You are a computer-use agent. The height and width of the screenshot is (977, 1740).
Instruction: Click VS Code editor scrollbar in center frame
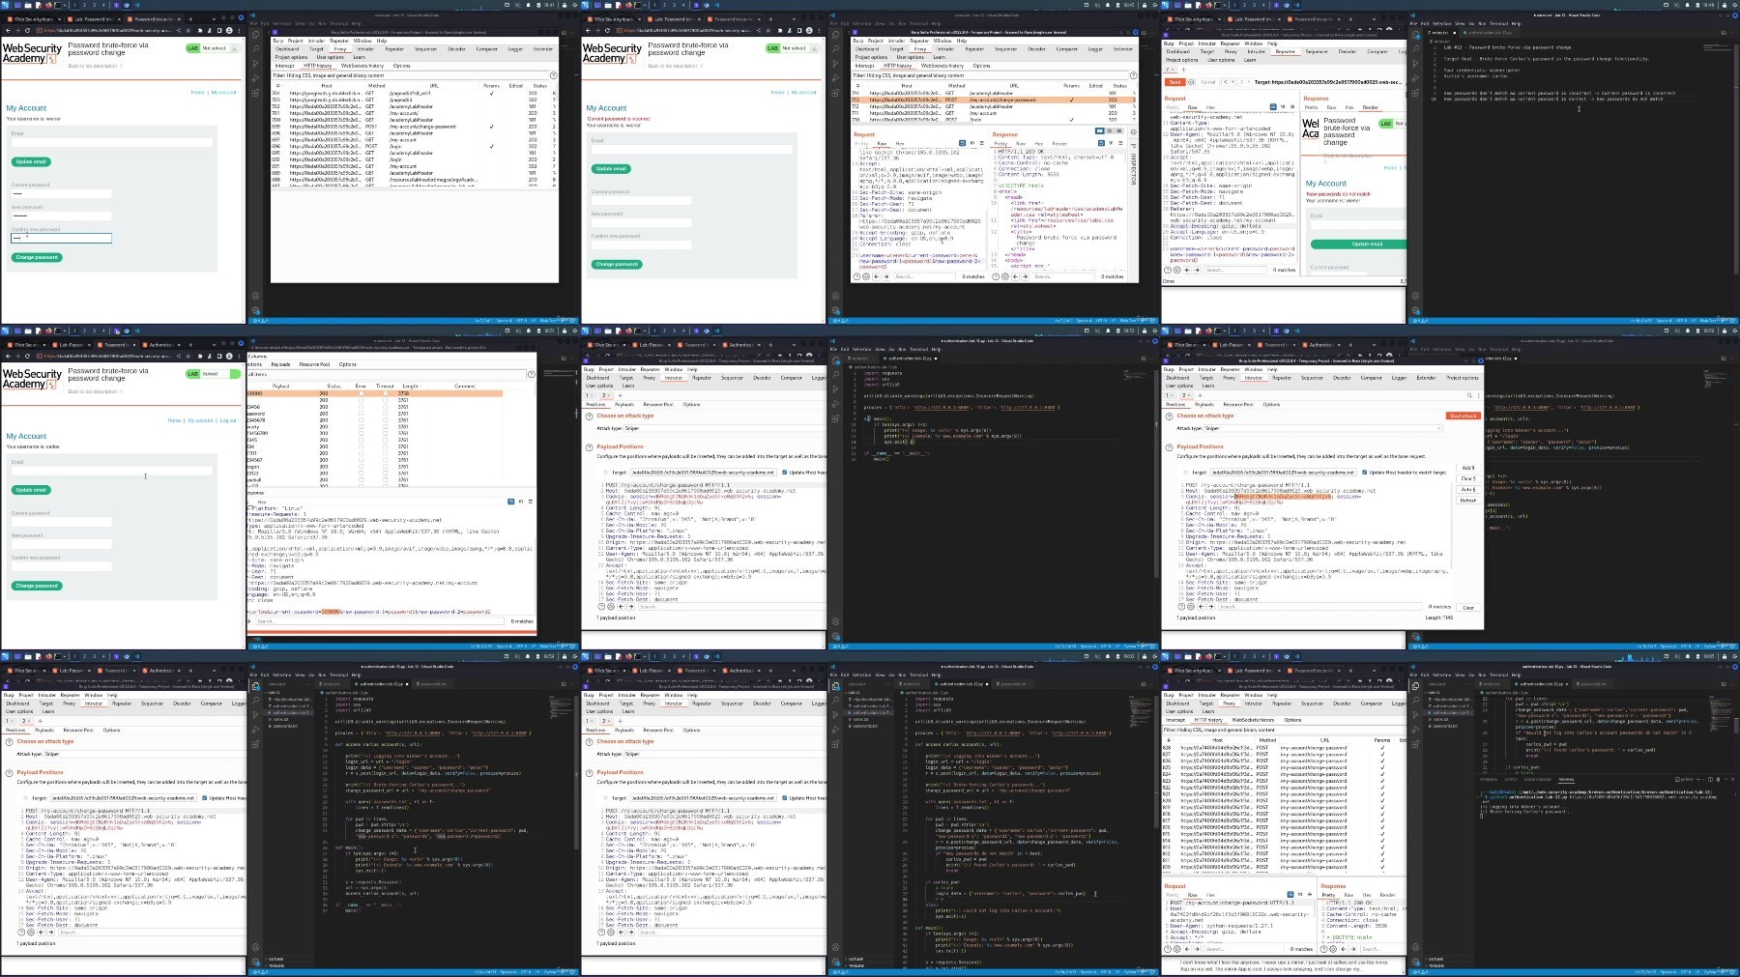1156,474
